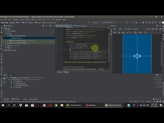Image resolution: width=164 pixels, height=123 pixels.
Task: Open API 28 version dropdown in Preview
Action: [x=136, y=29]
